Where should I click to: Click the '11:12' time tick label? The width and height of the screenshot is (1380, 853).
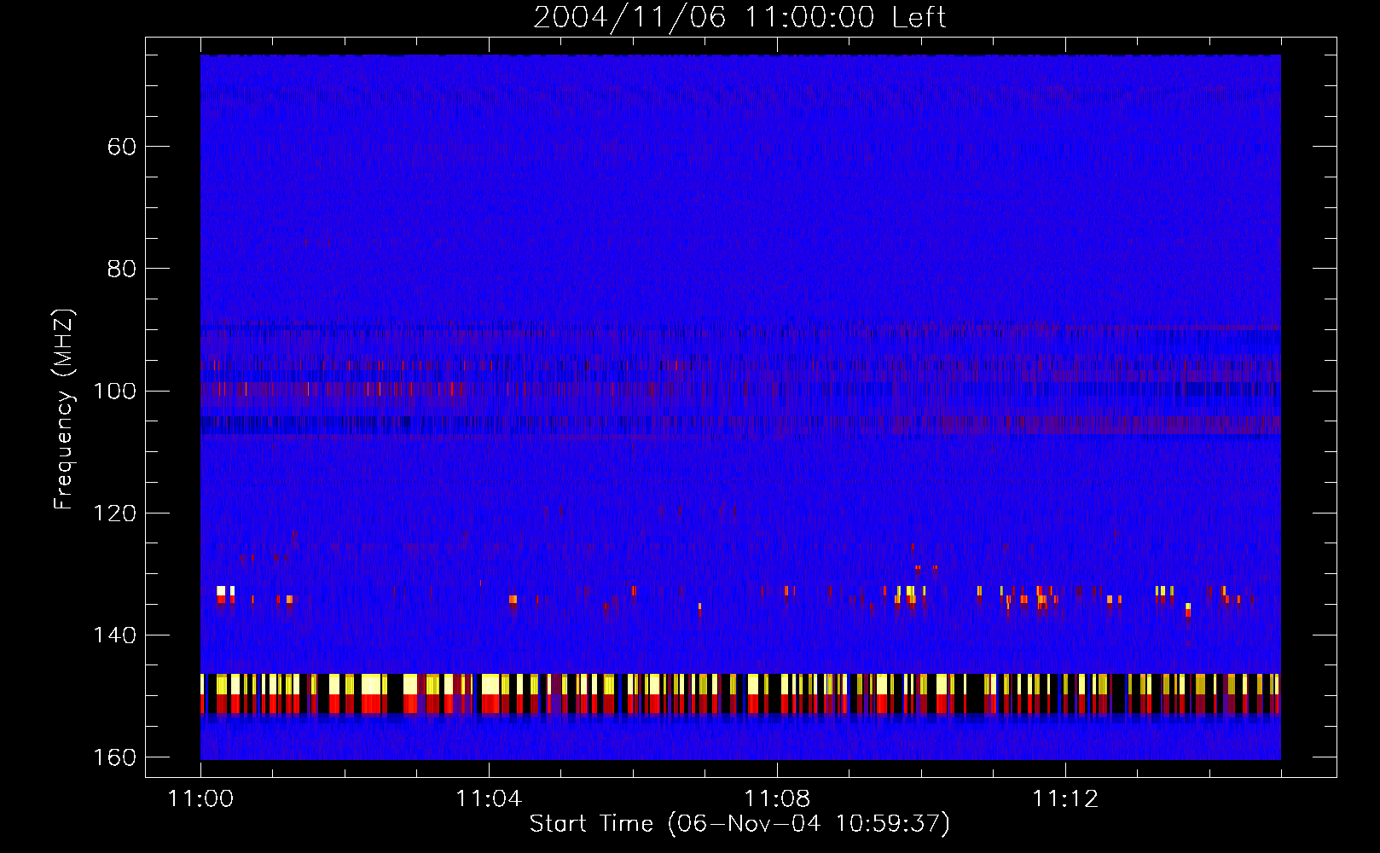(x=1065, y=799)
